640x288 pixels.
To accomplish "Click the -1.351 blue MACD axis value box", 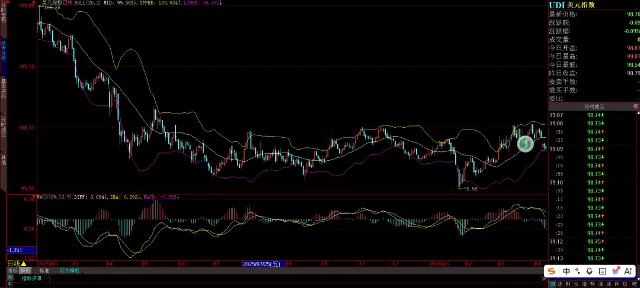I will pos(22,250).
